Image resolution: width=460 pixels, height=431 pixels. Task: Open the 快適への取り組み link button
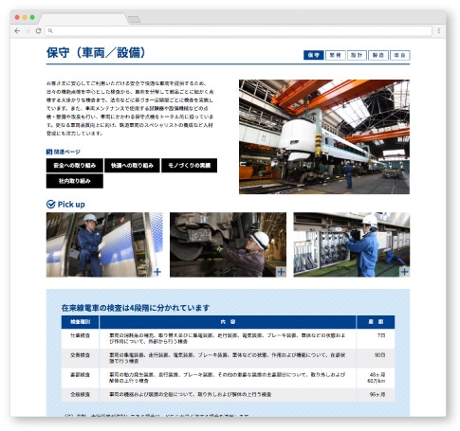[x=132, y=166]
